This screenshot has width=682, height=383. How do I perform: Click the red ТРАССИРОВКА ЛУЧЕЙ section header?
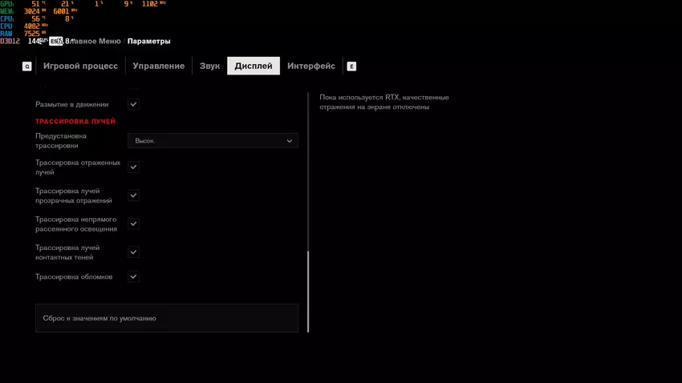click(x=75, y=122)
